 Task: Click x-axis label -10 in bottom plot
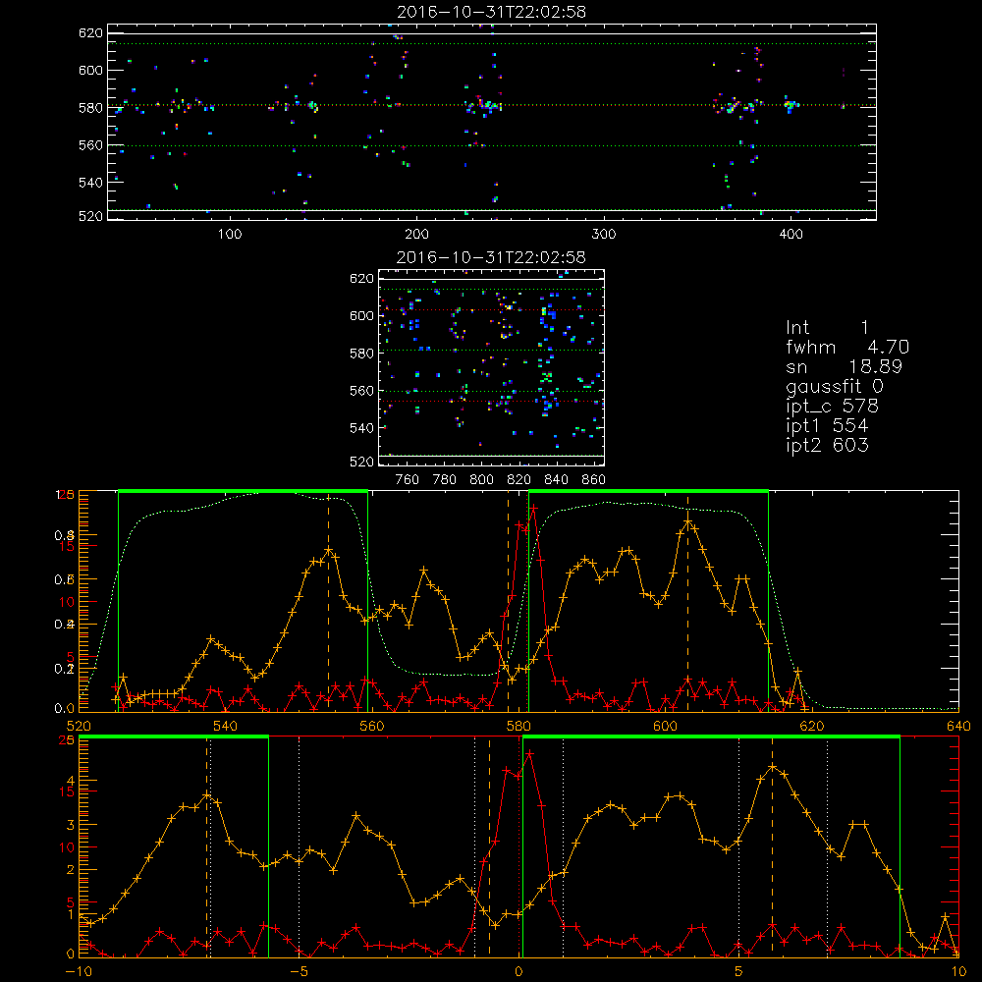coord(79,971)
